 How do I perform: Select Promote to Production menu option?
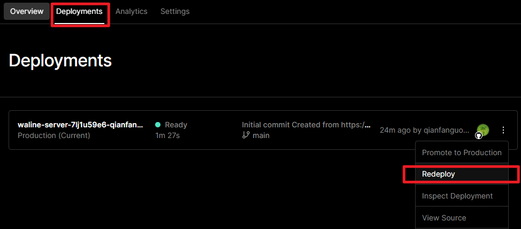click(462, 152)
